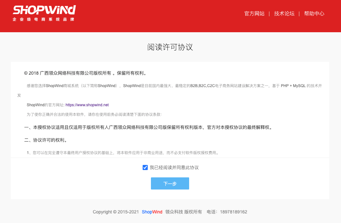The height and width of the screenshot is (223, 341).
Task: Click the label text 我已经阅读并同意此协议
Action: (174, 167)
